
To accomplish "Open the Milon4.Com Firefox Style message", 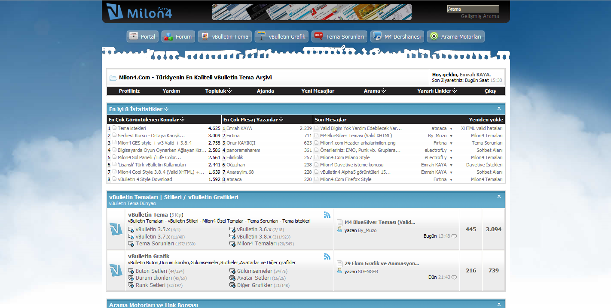I will pos(345,179).
